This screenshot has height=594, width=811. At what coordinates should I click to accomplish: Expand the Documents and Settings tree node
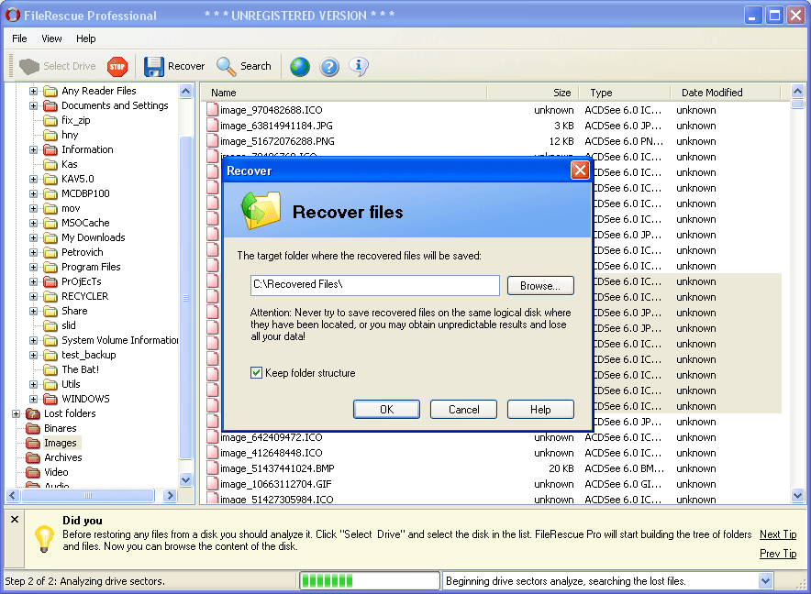(33, 105)
